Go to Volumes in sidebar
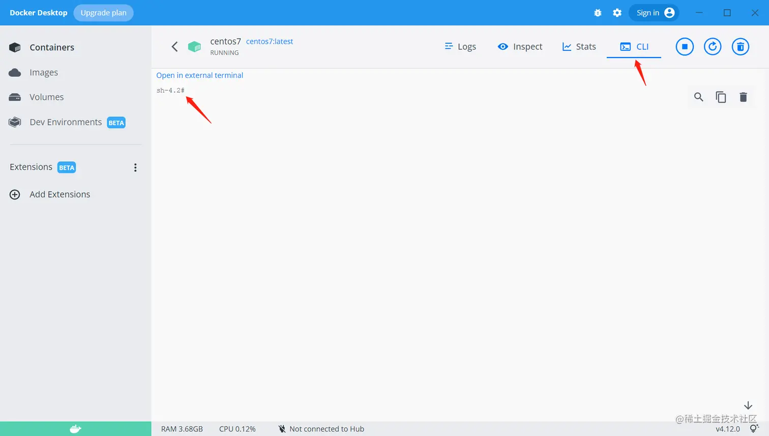 [x=46, y=97]
